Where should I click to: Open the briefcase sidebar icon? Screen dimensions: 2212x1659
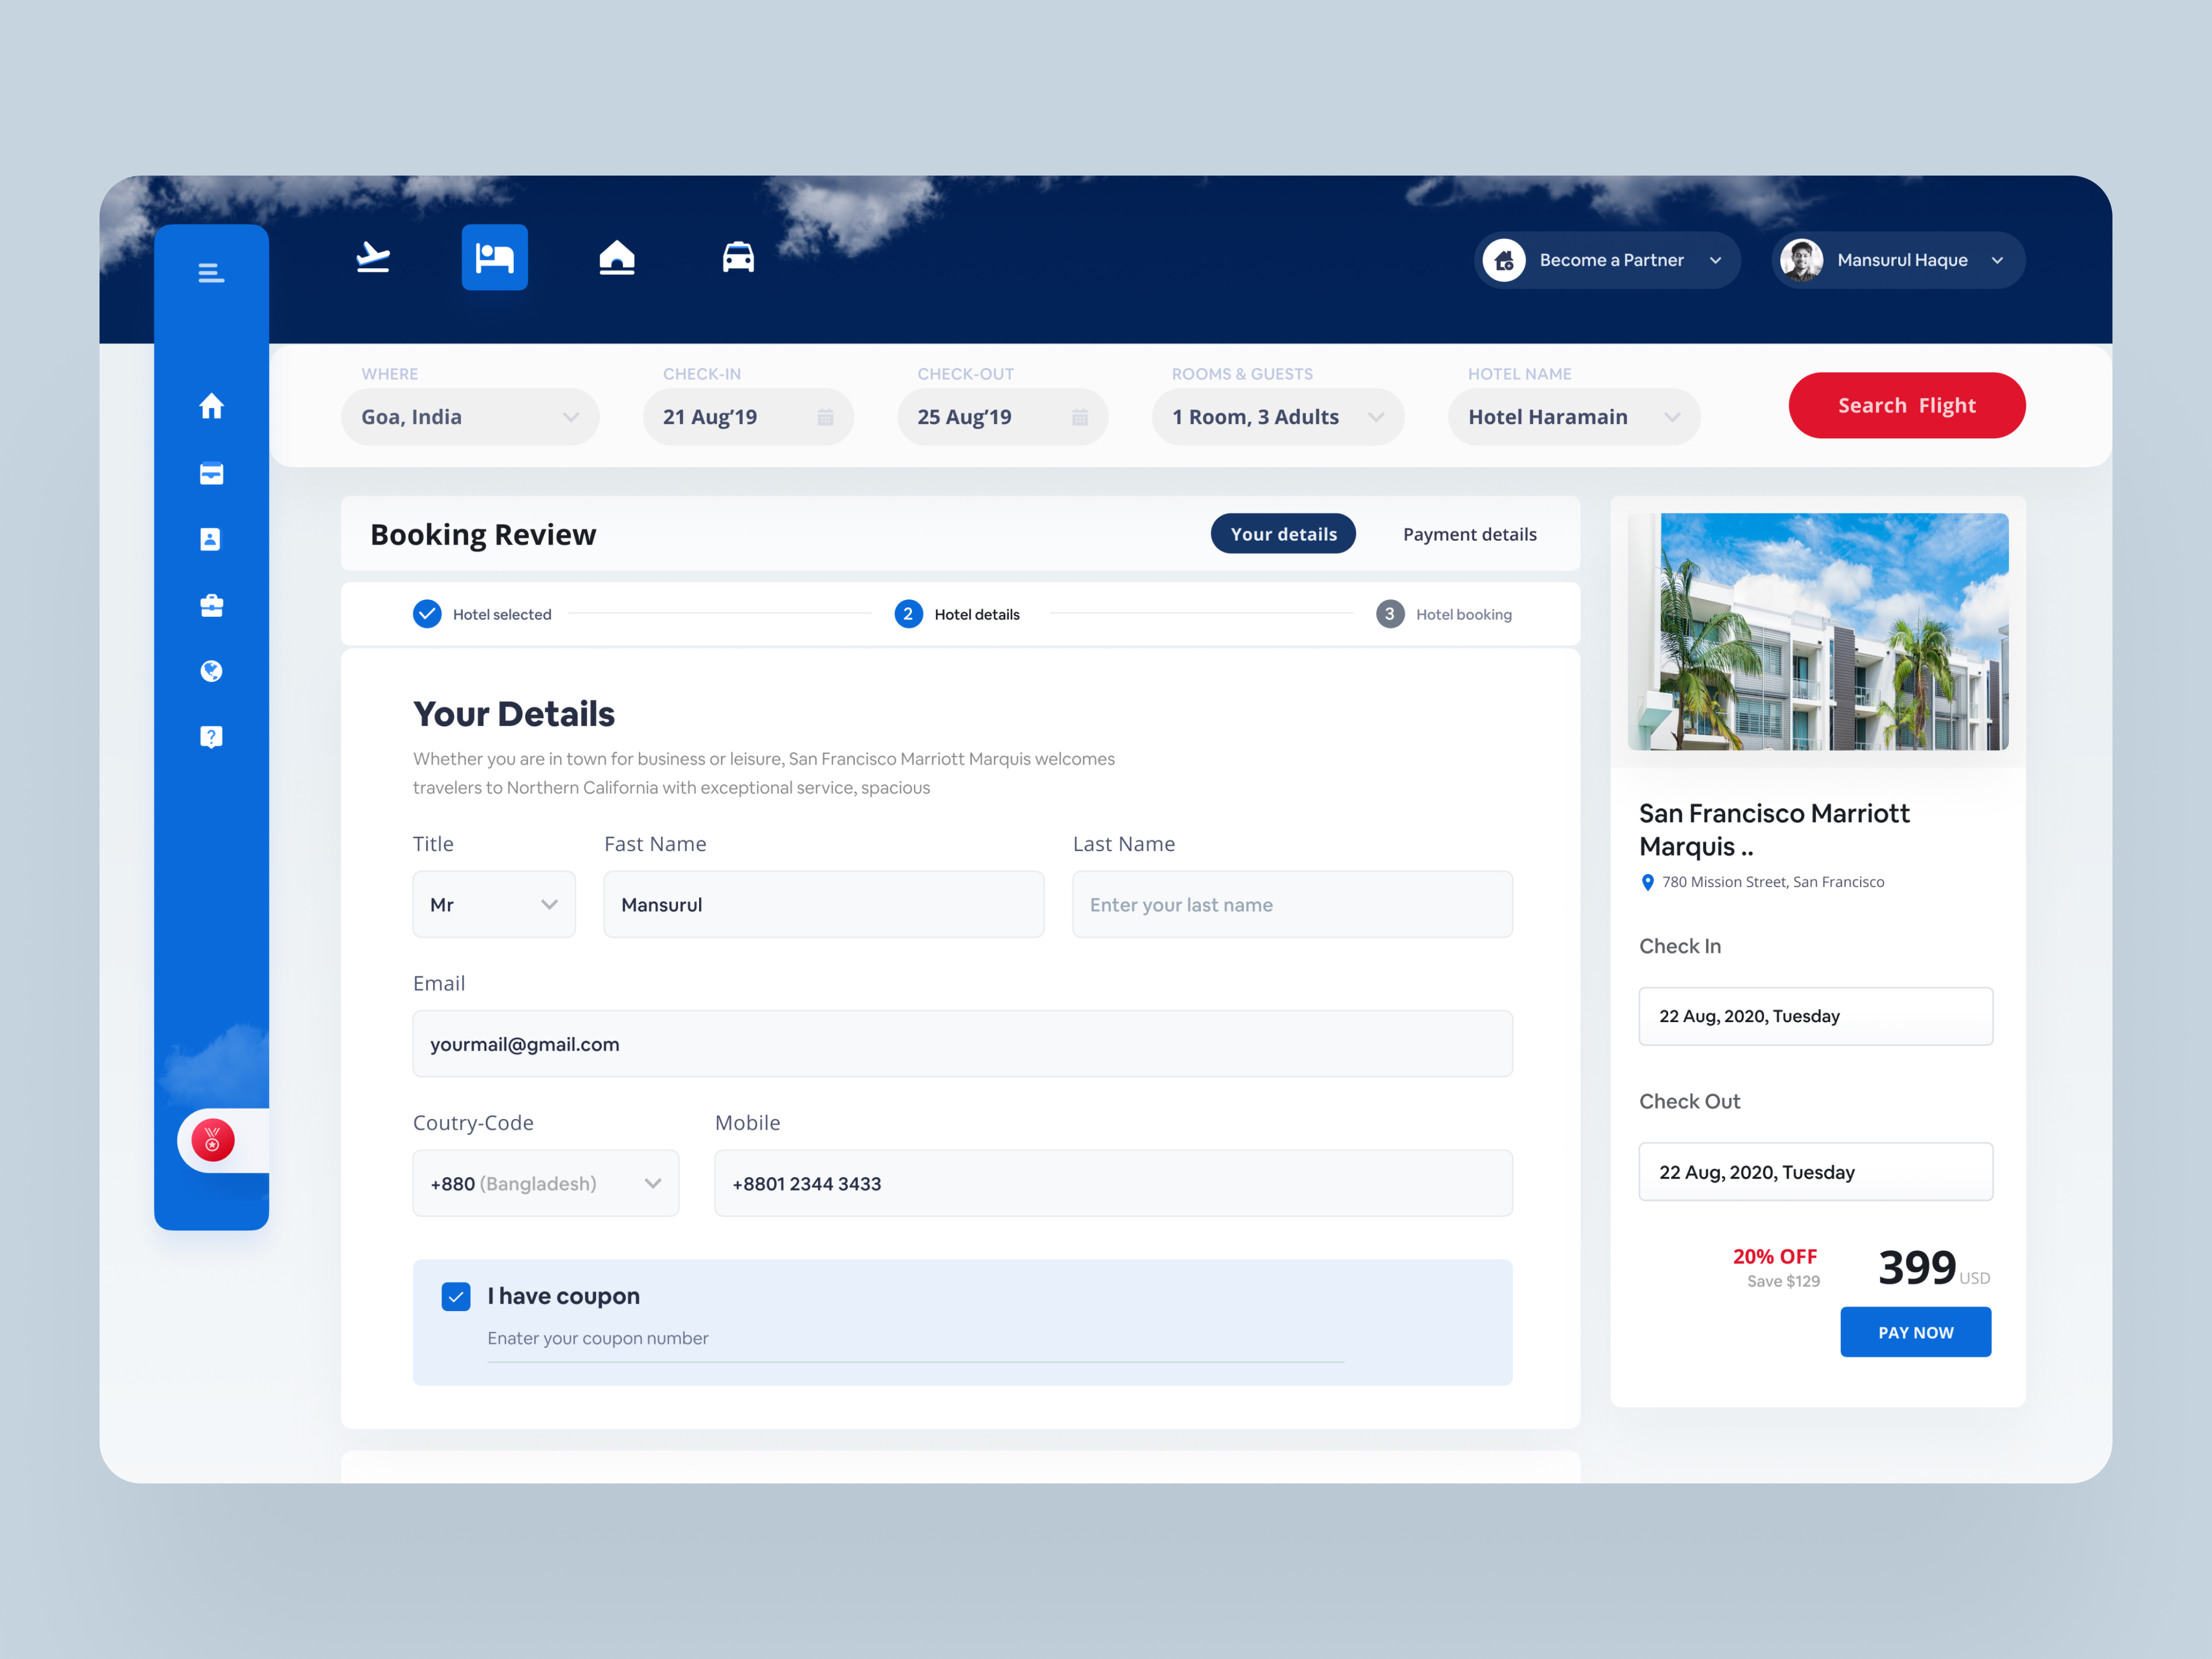point(211,605)
